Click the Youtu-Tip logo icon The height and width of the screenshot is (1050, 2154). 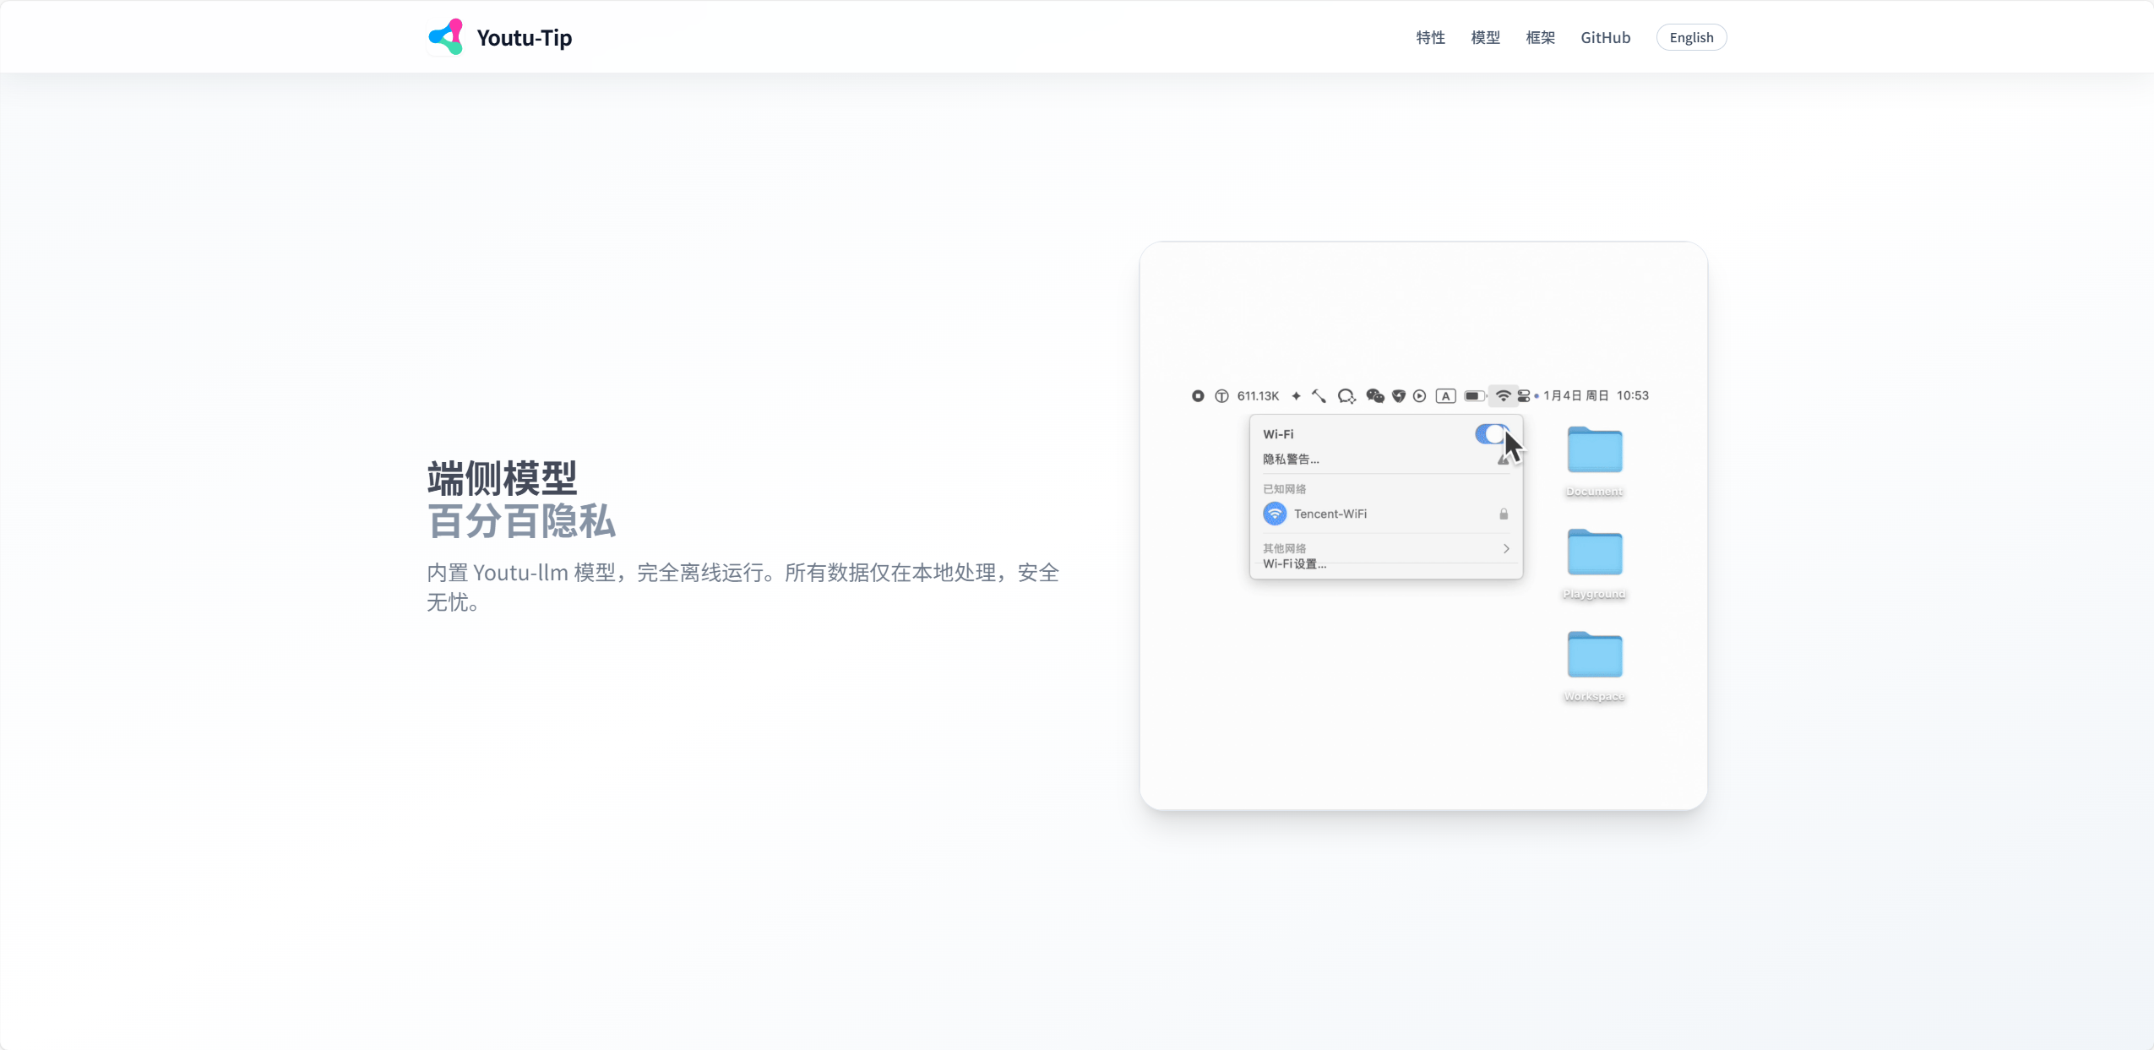[x=445, y=37]
